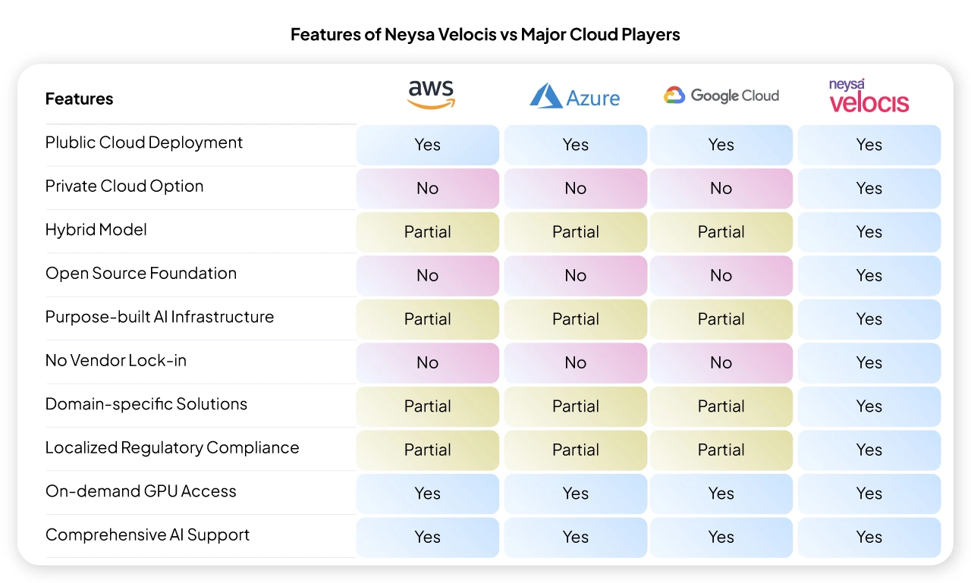Select the On-demand GPU Access label
The height and width of the screenshot is (583, 971).
tap(141, 491)
